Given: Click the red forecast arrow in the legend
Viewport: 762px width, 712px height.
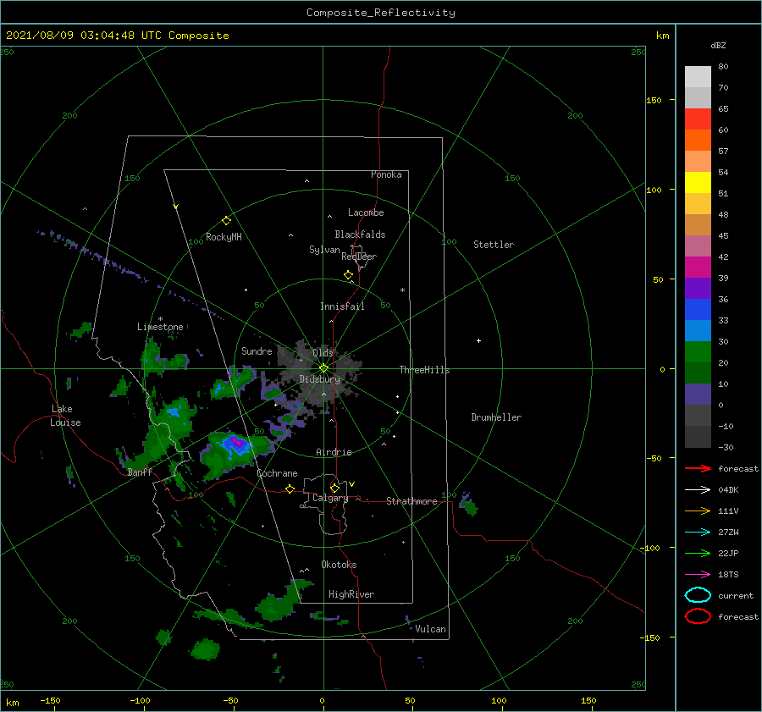Looking at the screenshot, I should (698, 468).
